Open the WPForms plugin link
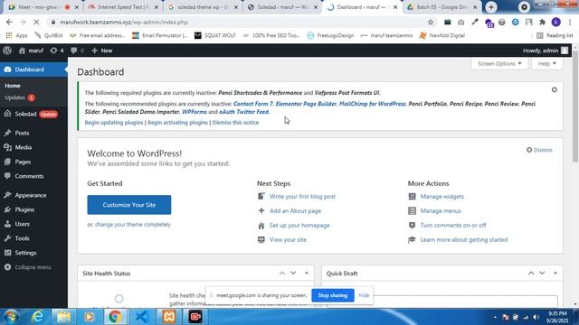Image resolution: width=579 pixels, height=325 pixels. coord(195,112)
